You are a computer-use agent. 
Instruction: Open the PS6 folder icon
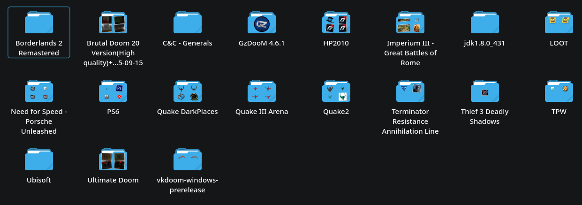[x=113, y=91]
